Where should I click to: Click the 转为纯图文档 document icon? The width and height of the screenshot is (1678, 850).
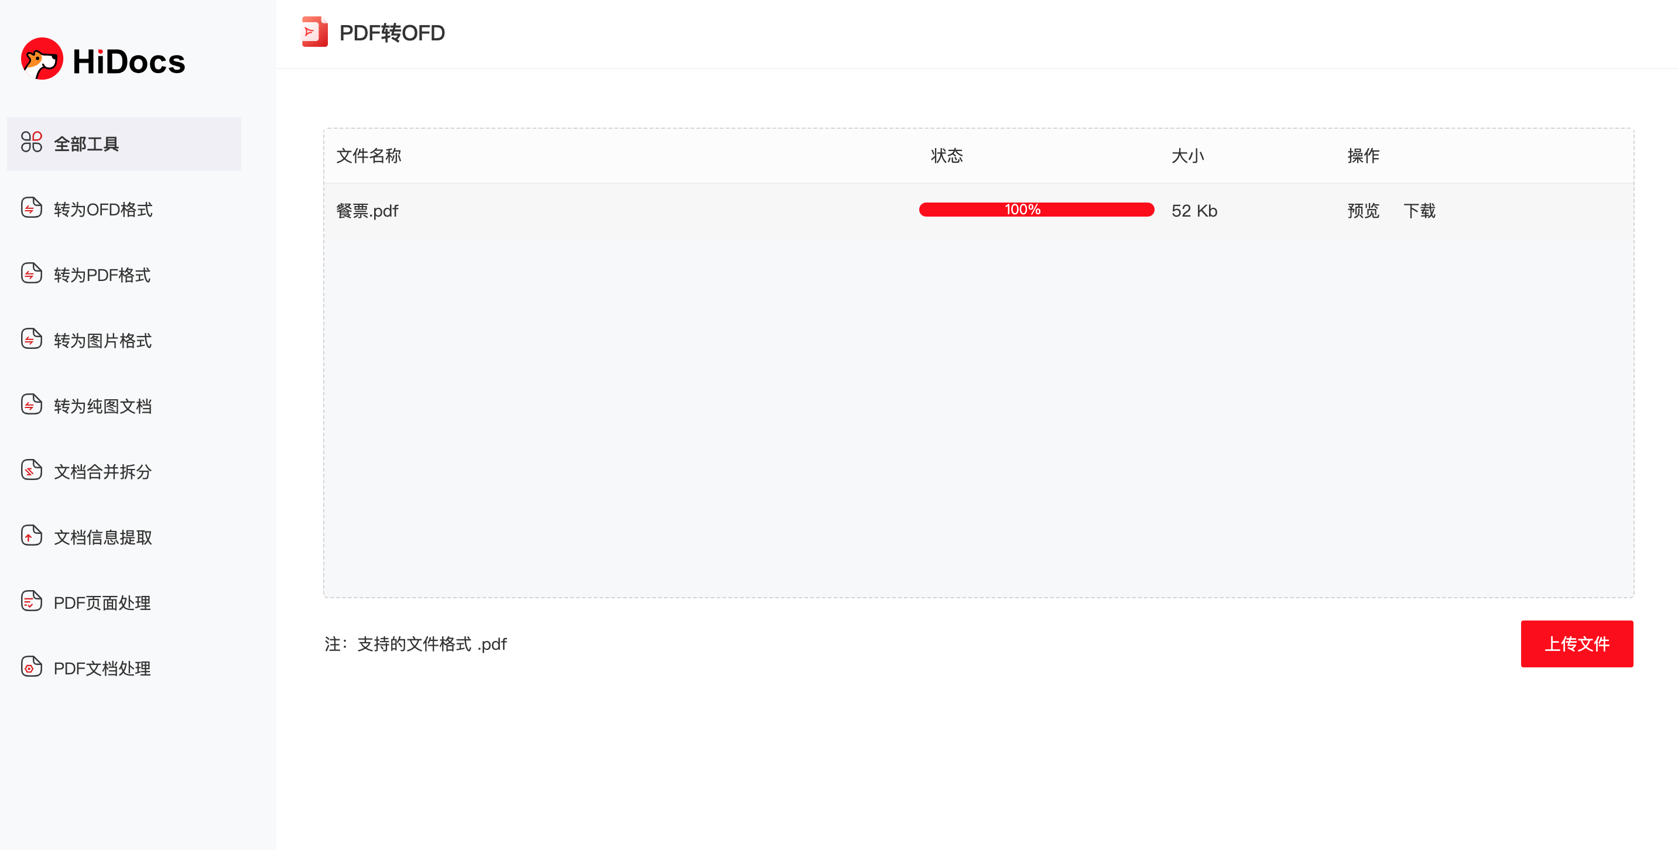[x=31, y=405]
